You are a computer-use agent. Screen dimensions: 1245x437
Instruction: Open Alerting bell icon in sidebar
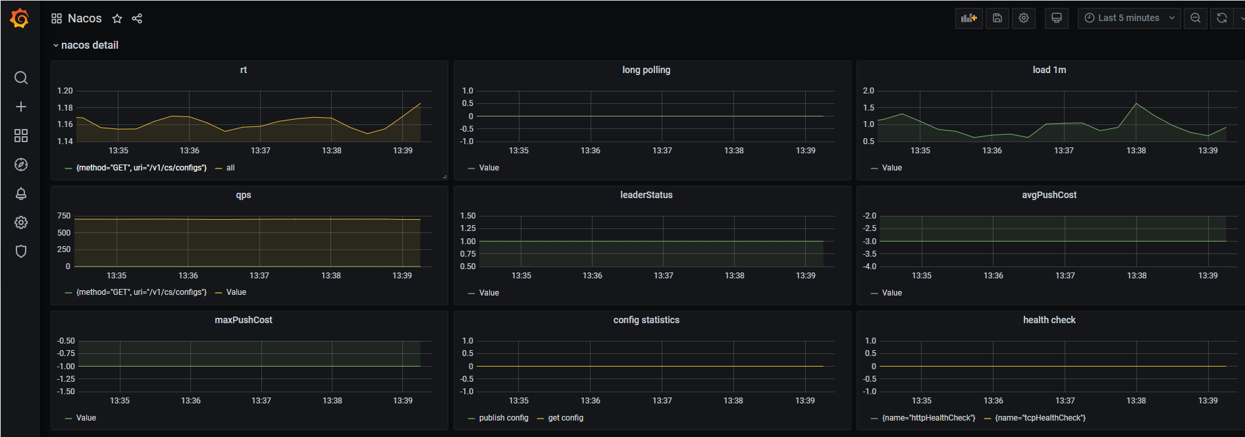coord(21,193)
